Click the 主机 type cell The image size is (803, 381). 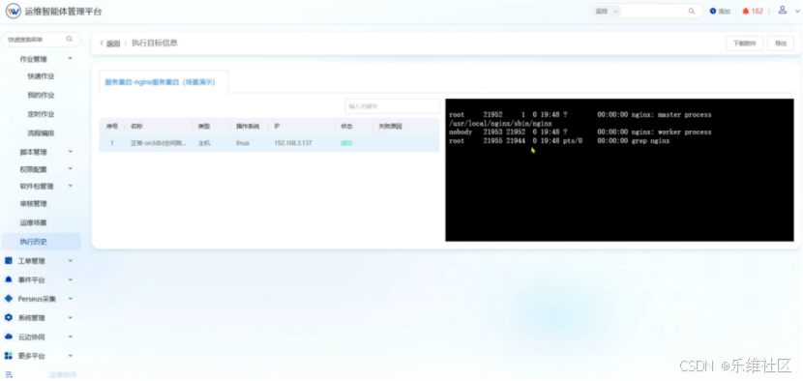204,143
